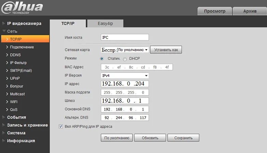The height and width of the screenshot is (153, 267).
Task: Expand the Запись и хранение section
Action: (x=27, y=125)
